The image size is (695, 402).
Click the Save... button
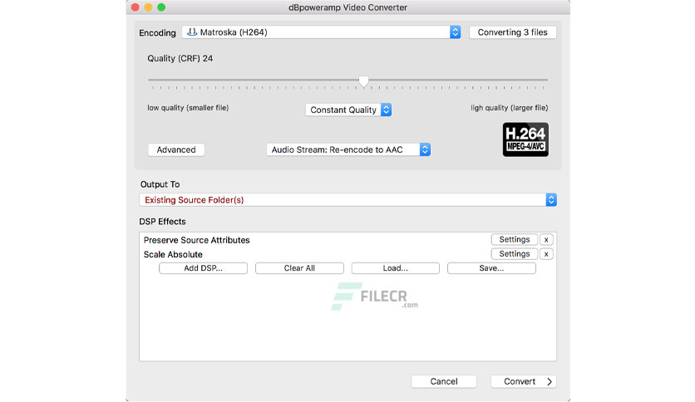[491, 268]
